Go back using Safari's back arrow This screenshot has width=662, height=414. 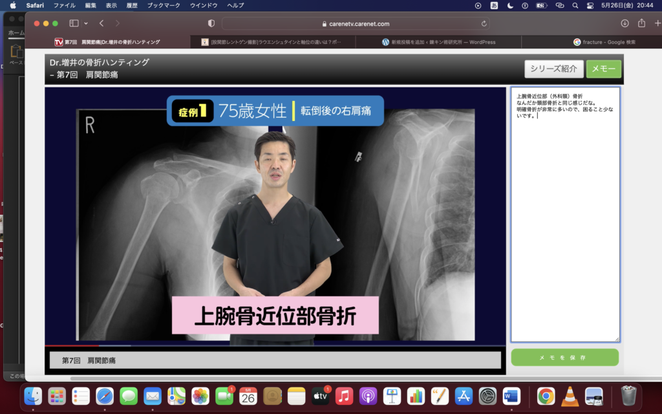[101, 23]
